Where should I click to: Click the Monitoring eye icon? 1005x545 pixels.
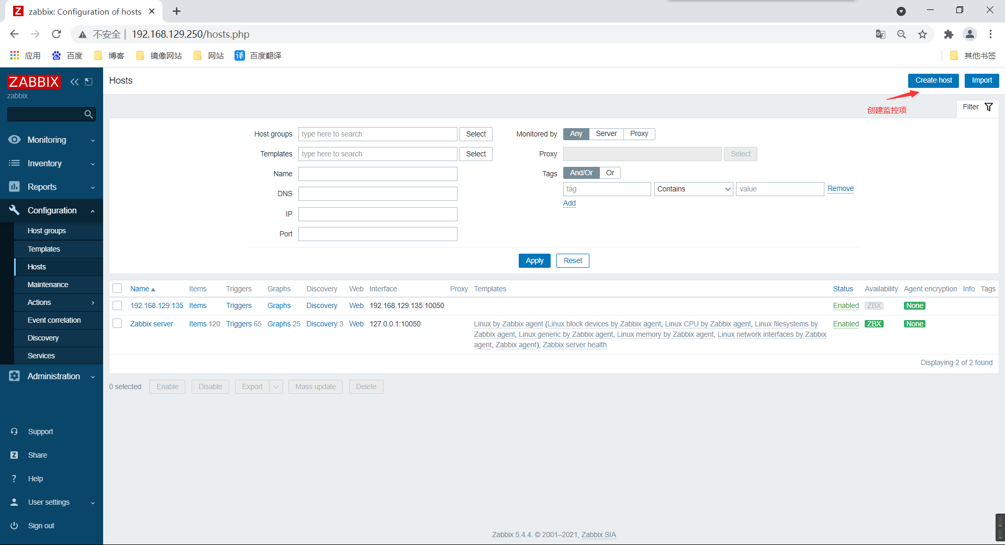(15, 140)
